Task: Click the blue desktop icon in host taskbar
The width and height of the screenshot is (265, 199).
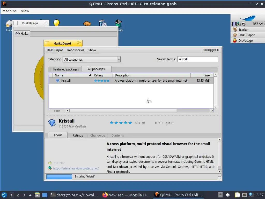Action: pos(45,195)
